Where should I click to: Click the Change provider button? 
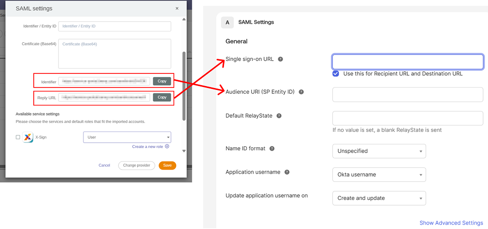click(137, 165)
